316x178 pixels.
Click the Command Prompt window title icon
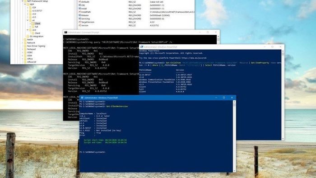[66, 32]
